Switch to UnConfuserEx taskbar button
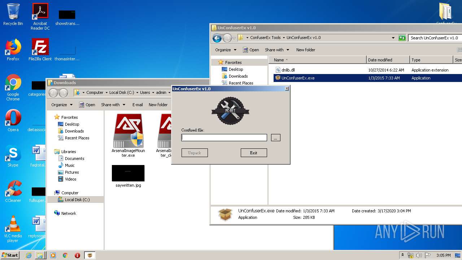Screen dimensions: 462x260 [90, 255]
